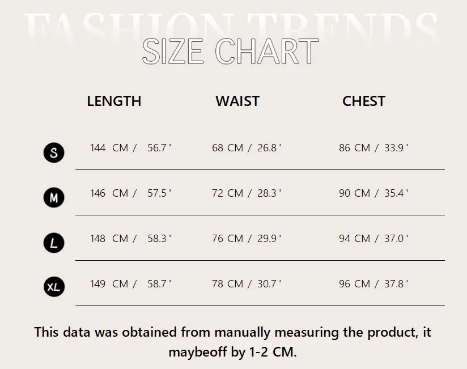Select the 149 CM / 58.7" length value
This screenshot has width=467, height=369.
[x=130, y=284]
